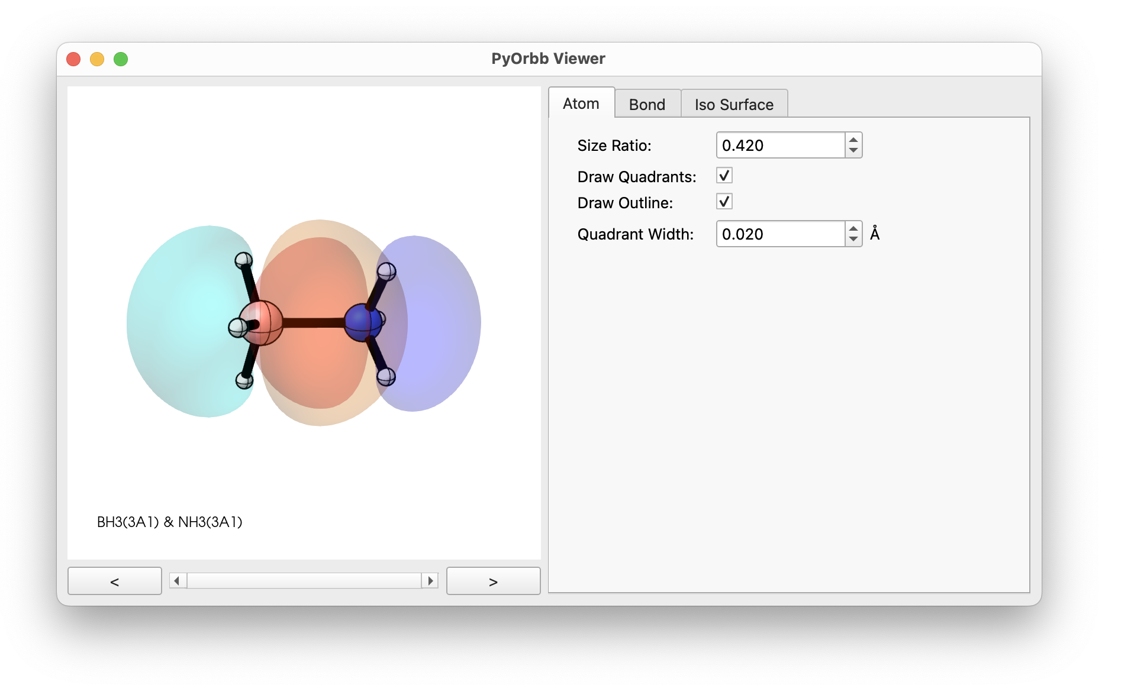This screenshot has height=698, width=1147.
Task: Decrement Quadrant Width using down arrow
Action: 853,239
